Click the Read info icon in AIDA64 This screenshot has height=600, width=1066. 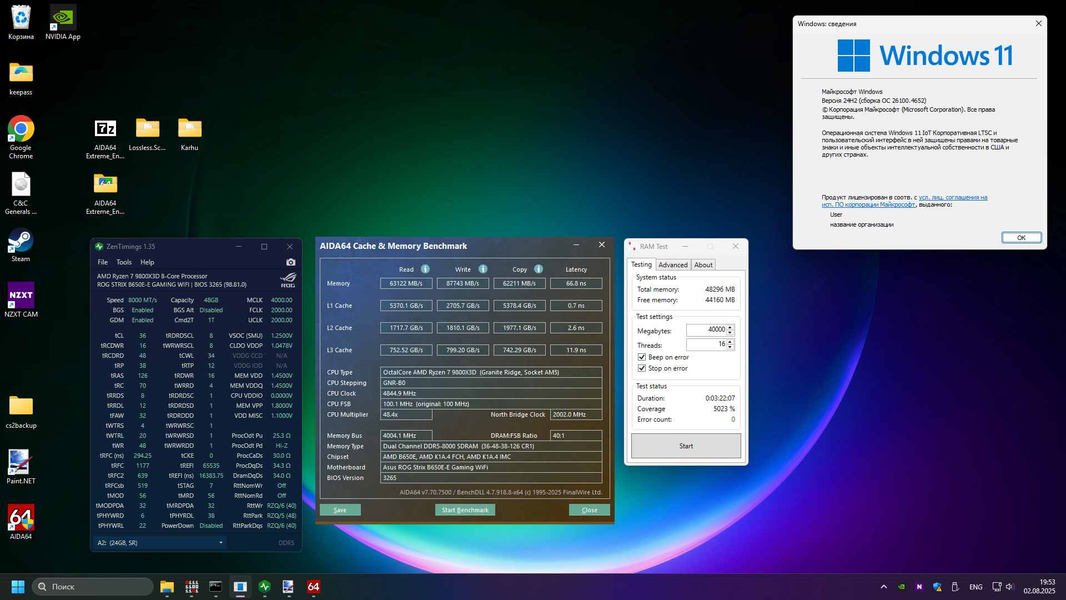click(x=425, y=269)
